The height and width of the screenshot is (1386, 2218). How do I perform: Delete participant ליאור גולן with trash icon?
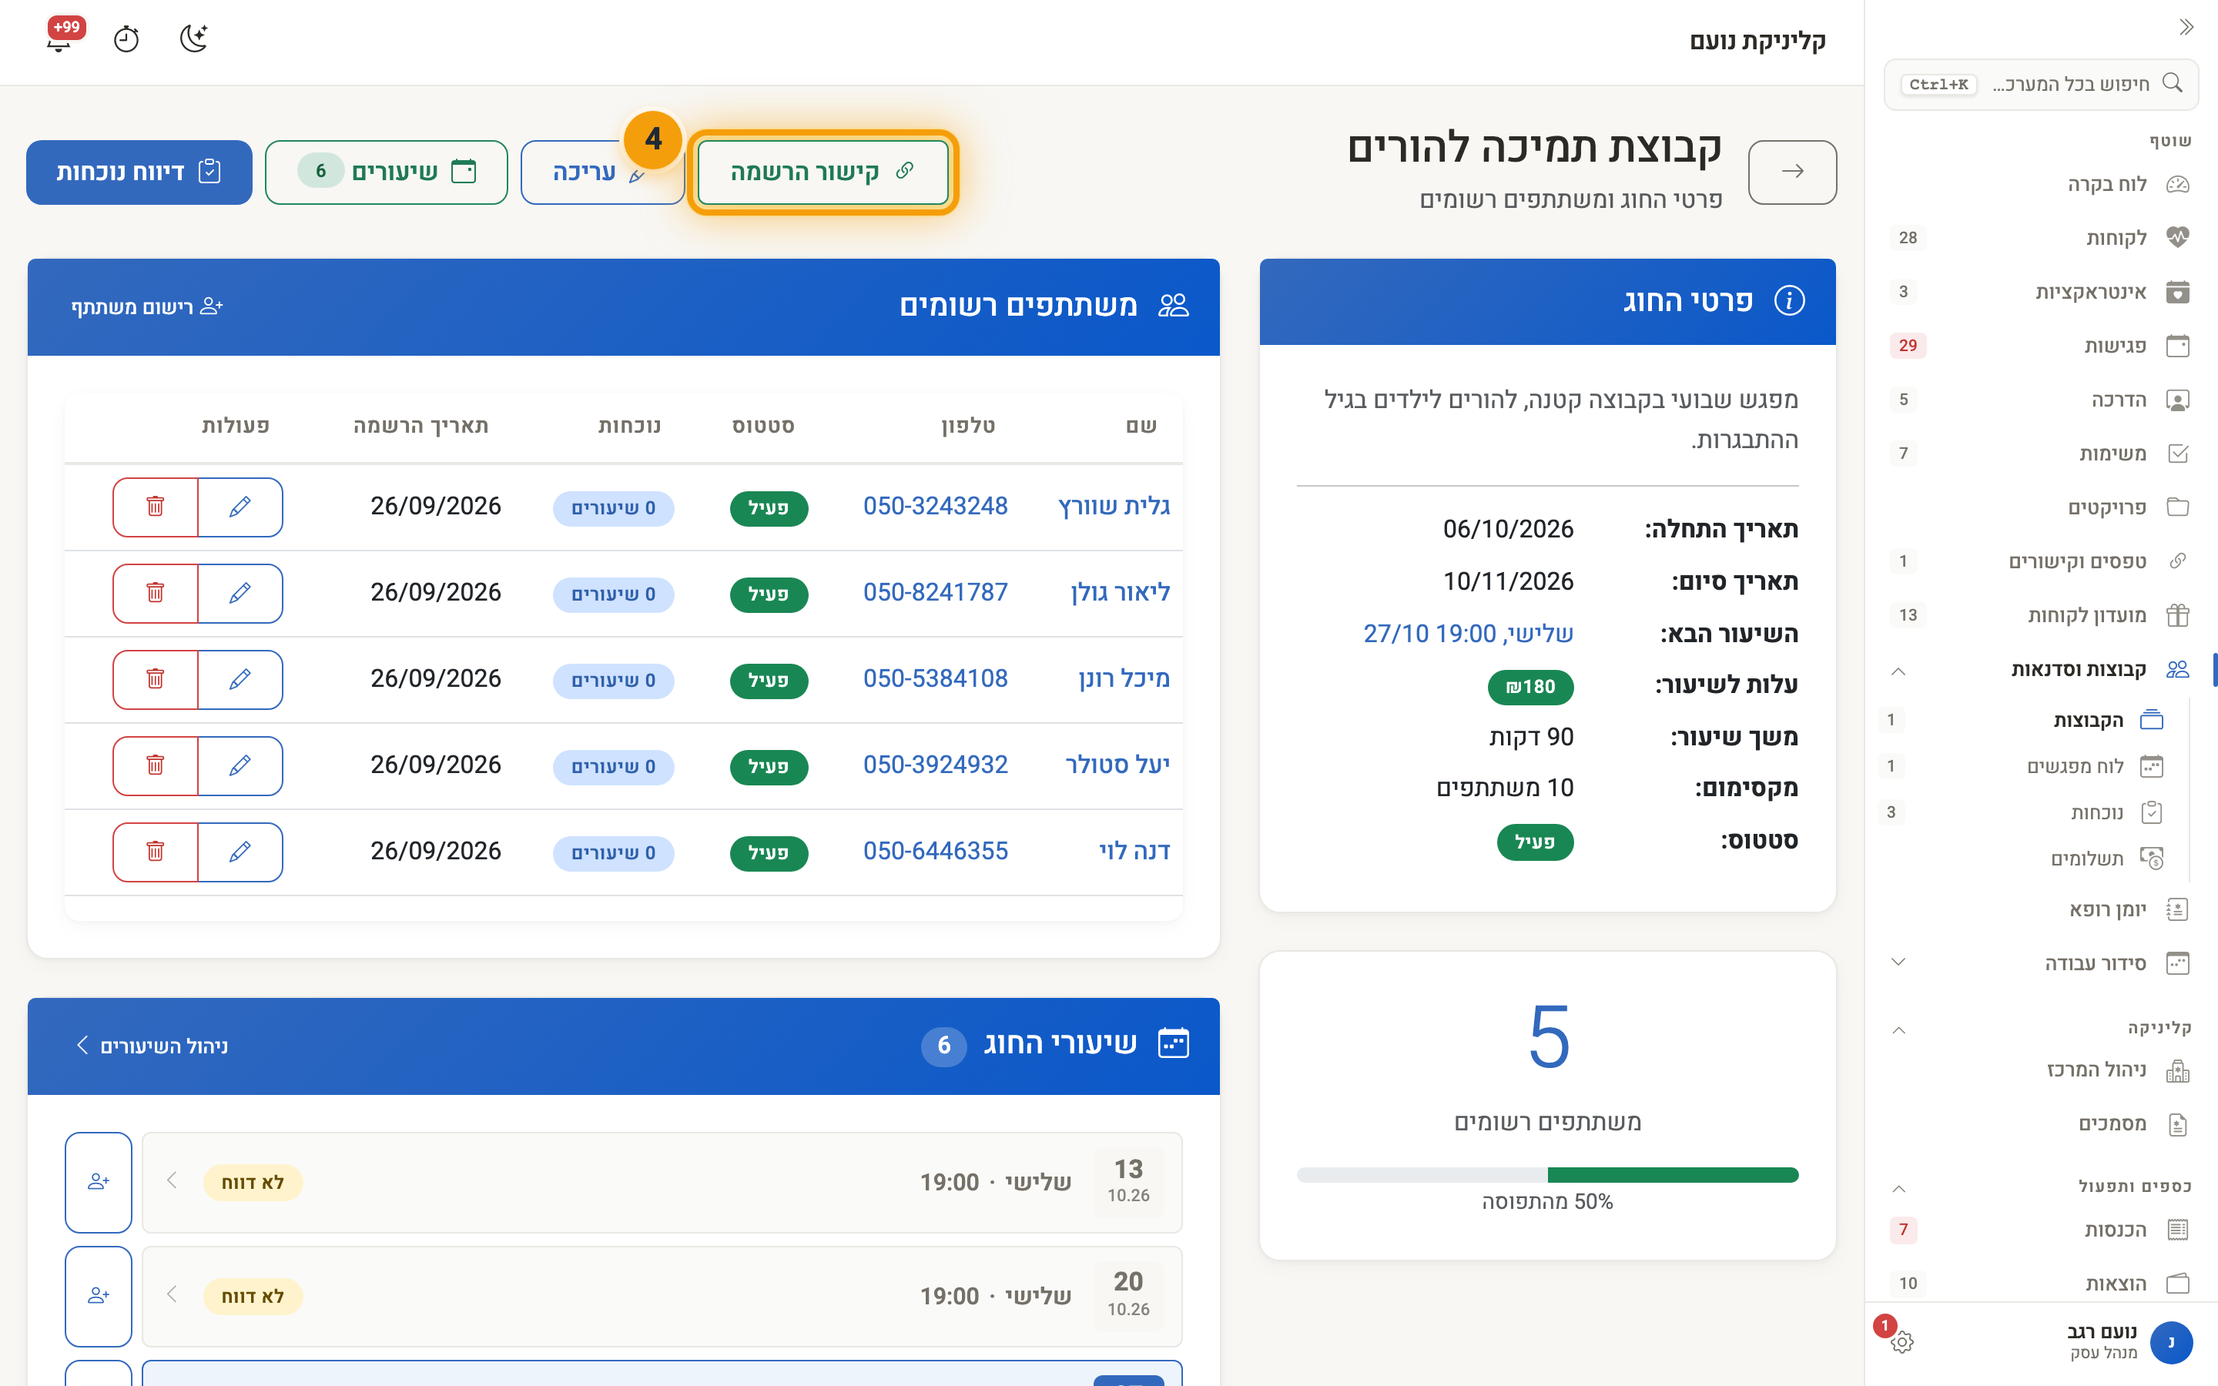click(155, 593)
